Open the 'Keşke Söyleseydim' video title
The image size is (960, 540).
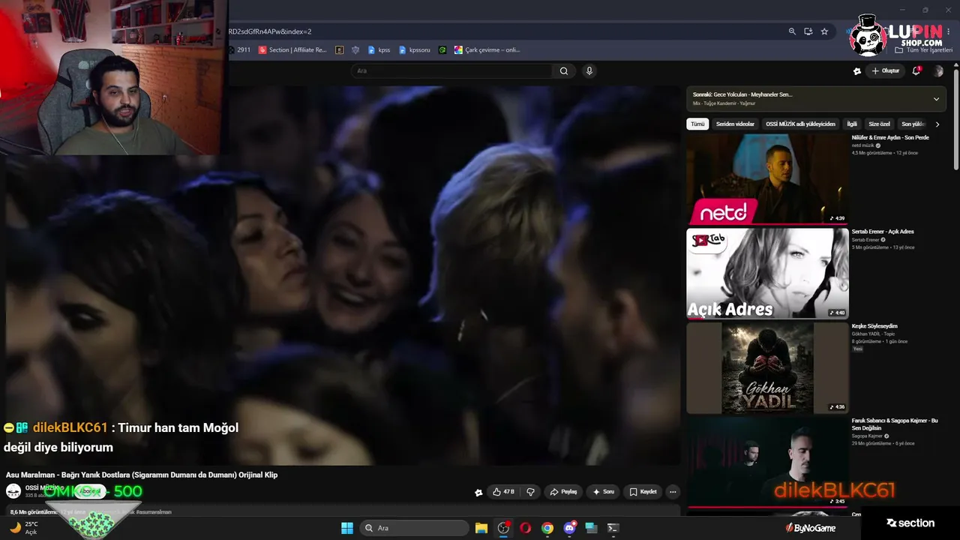(874, 326)
